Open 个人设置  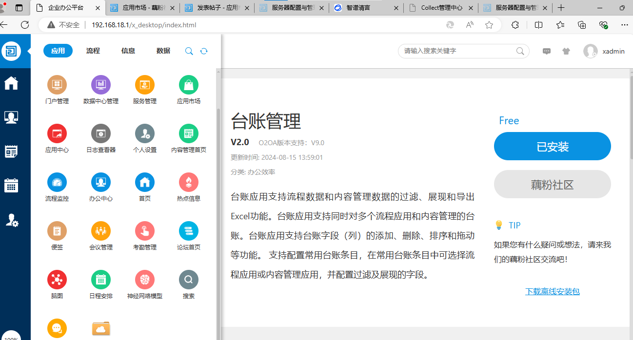(145, 138)
